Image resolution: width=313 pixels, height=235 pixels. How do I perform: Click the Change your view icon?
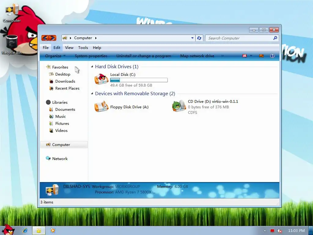coord(245,56)
